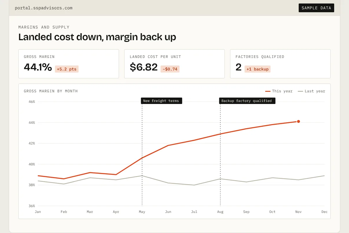Screen dimensions: 349x233
Task: Click the 36% y-axis label
Action: click(x=32, y=206)
